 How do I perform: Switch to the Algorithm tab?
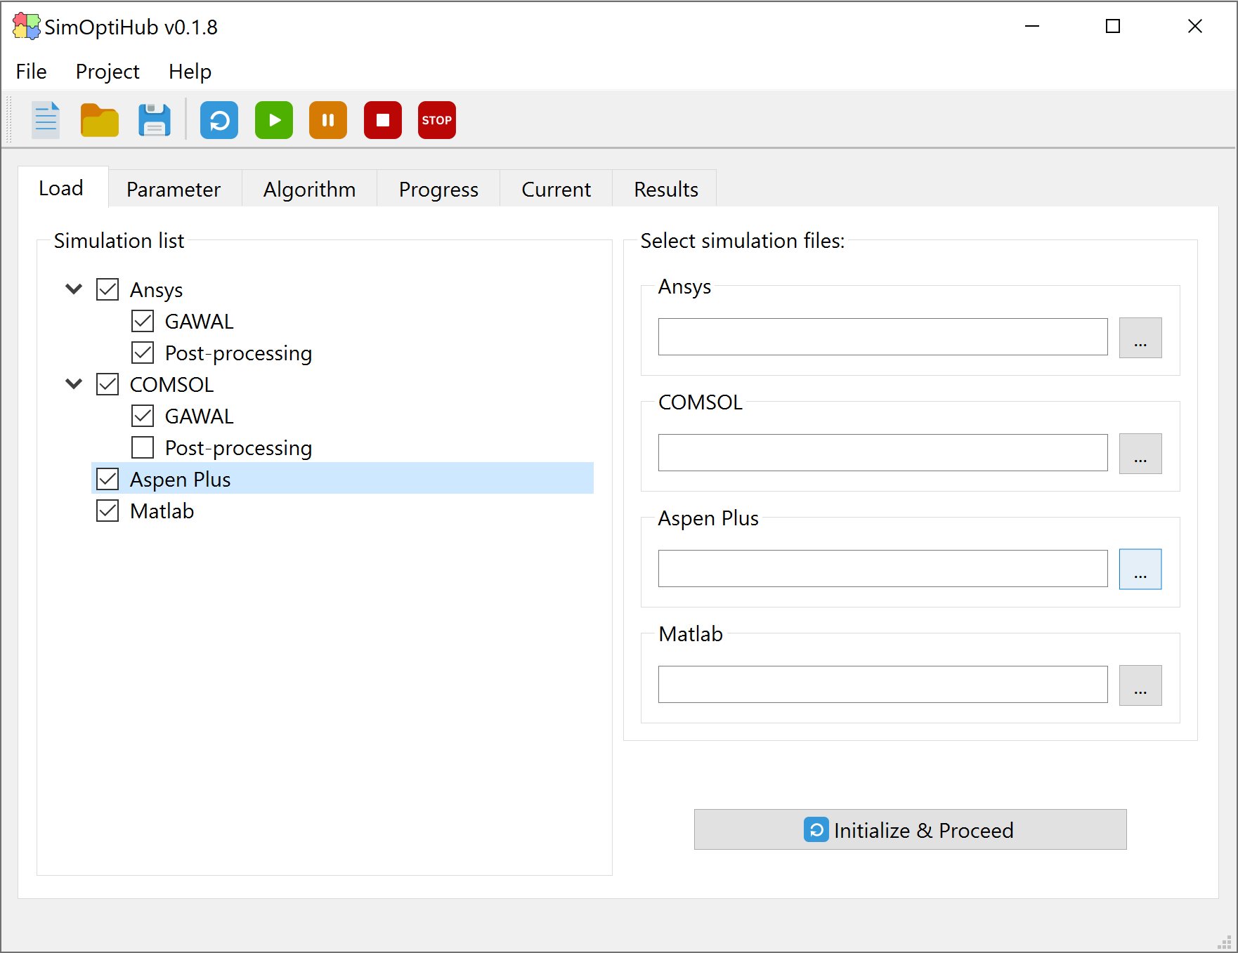click(x=310, y=189)
